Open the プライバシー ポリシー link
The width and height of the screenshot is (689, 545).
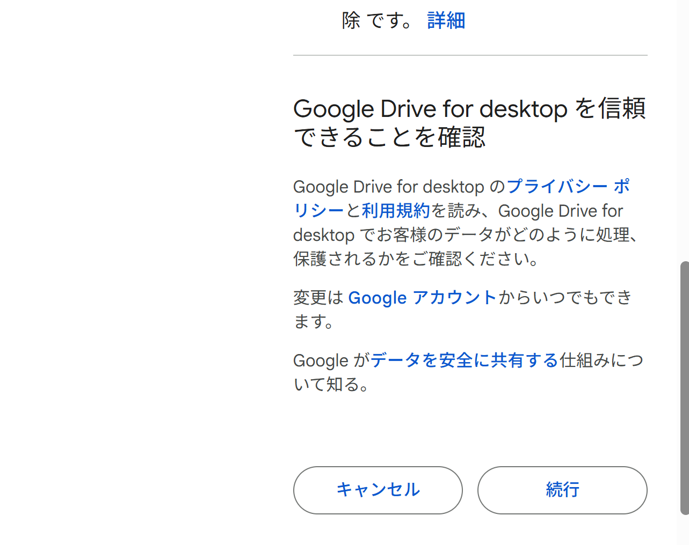pos(567,187)
